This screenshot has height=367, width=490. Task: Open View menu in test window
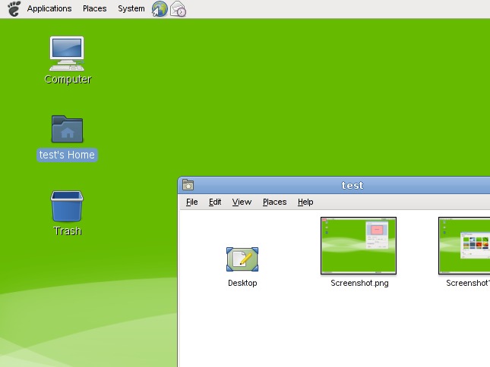tap(242, 202)
